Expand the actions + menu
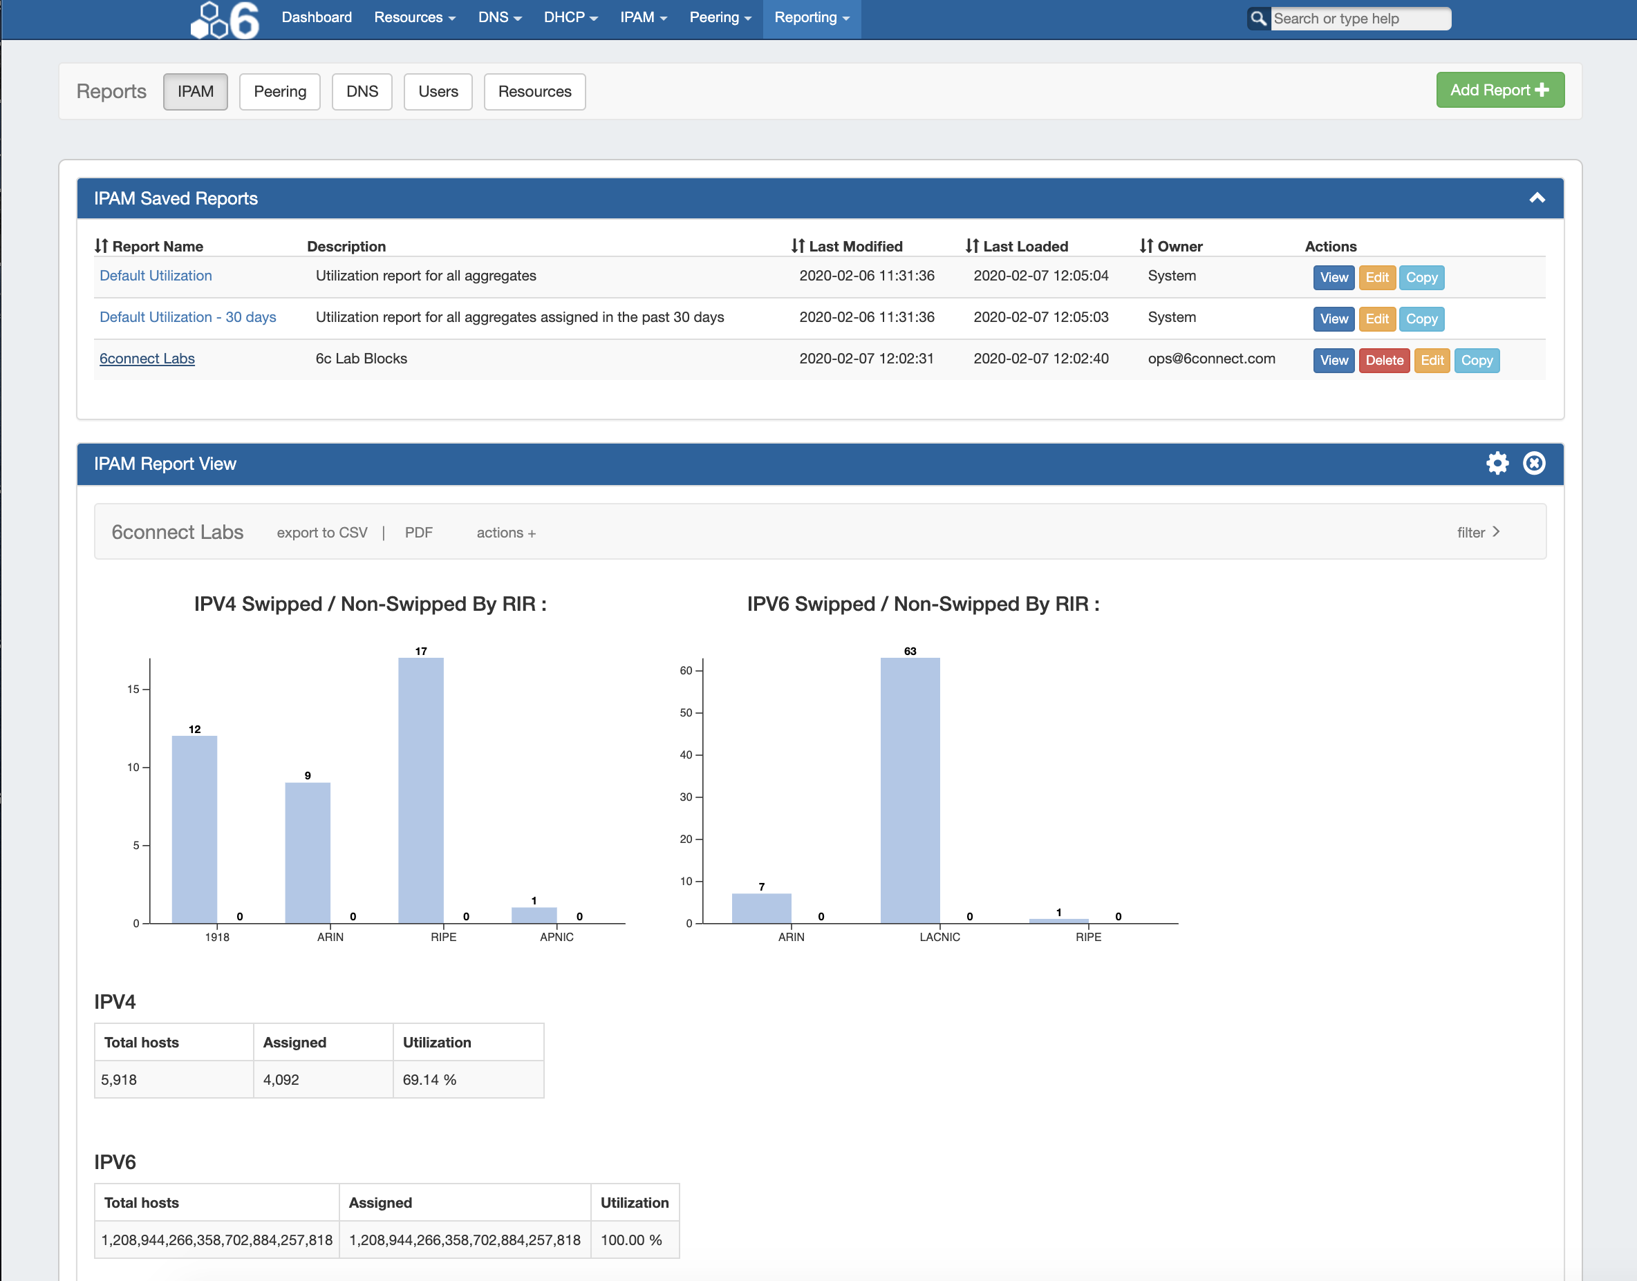 pyautogui.click(x=505, y=533)
